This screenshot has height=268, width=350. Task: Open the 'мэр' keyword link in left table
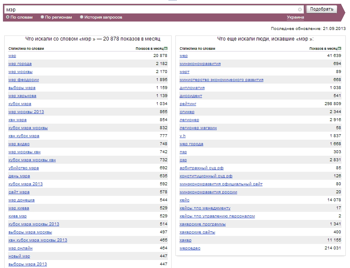[x=12, y=56]
